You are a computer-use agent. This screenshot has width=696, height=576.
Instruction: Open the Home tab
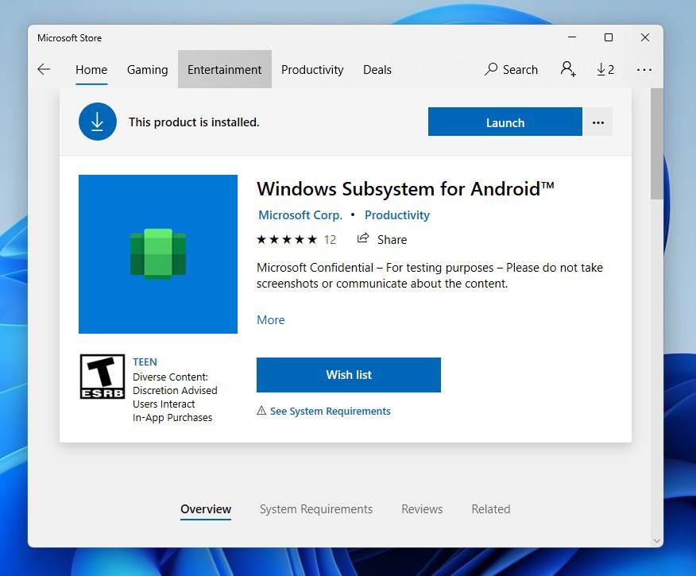click(x=91, y=70)
